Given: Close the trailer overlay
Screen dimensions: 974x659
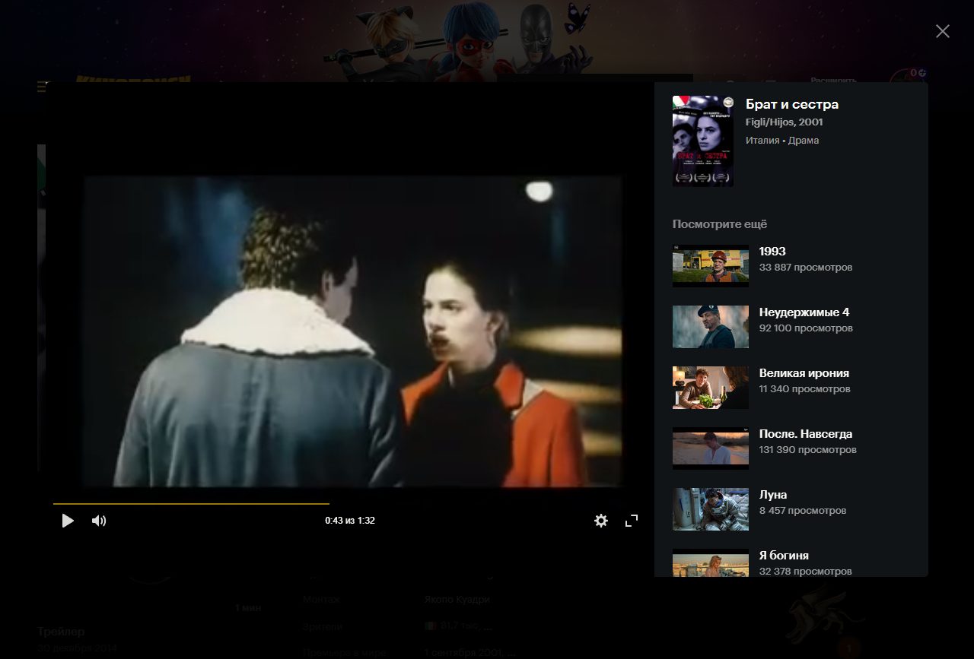Looking at the screenshot, I should [943, 31].
